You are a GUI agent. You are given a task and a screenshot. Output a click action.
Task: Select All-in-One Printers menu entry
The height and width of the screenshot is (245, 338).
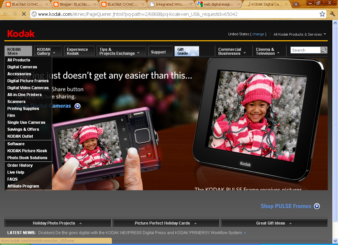pyautogui.click(x=24, y=94)
